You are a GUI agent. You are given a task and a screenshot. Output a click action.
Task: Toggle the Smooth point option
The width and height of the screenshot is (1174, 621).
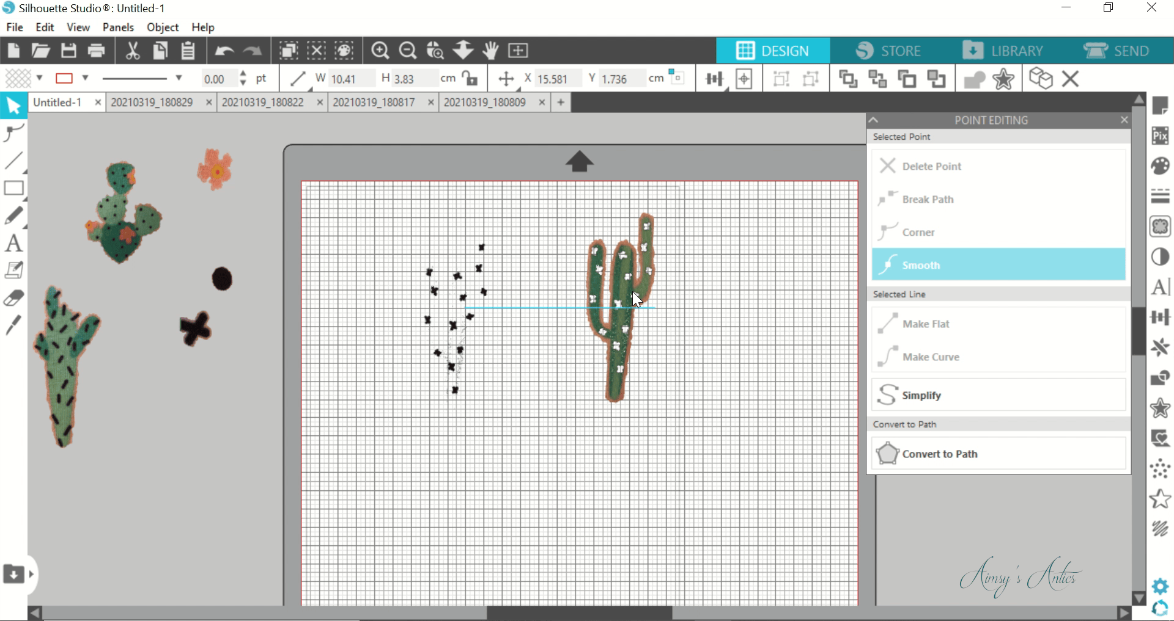(x=999, y=265)
